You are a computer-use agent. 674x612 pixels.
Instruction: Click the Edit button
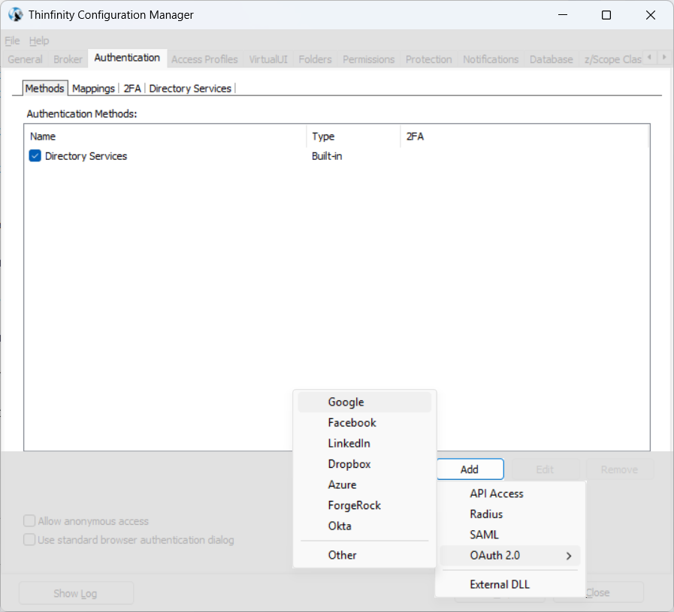[545, 469]
